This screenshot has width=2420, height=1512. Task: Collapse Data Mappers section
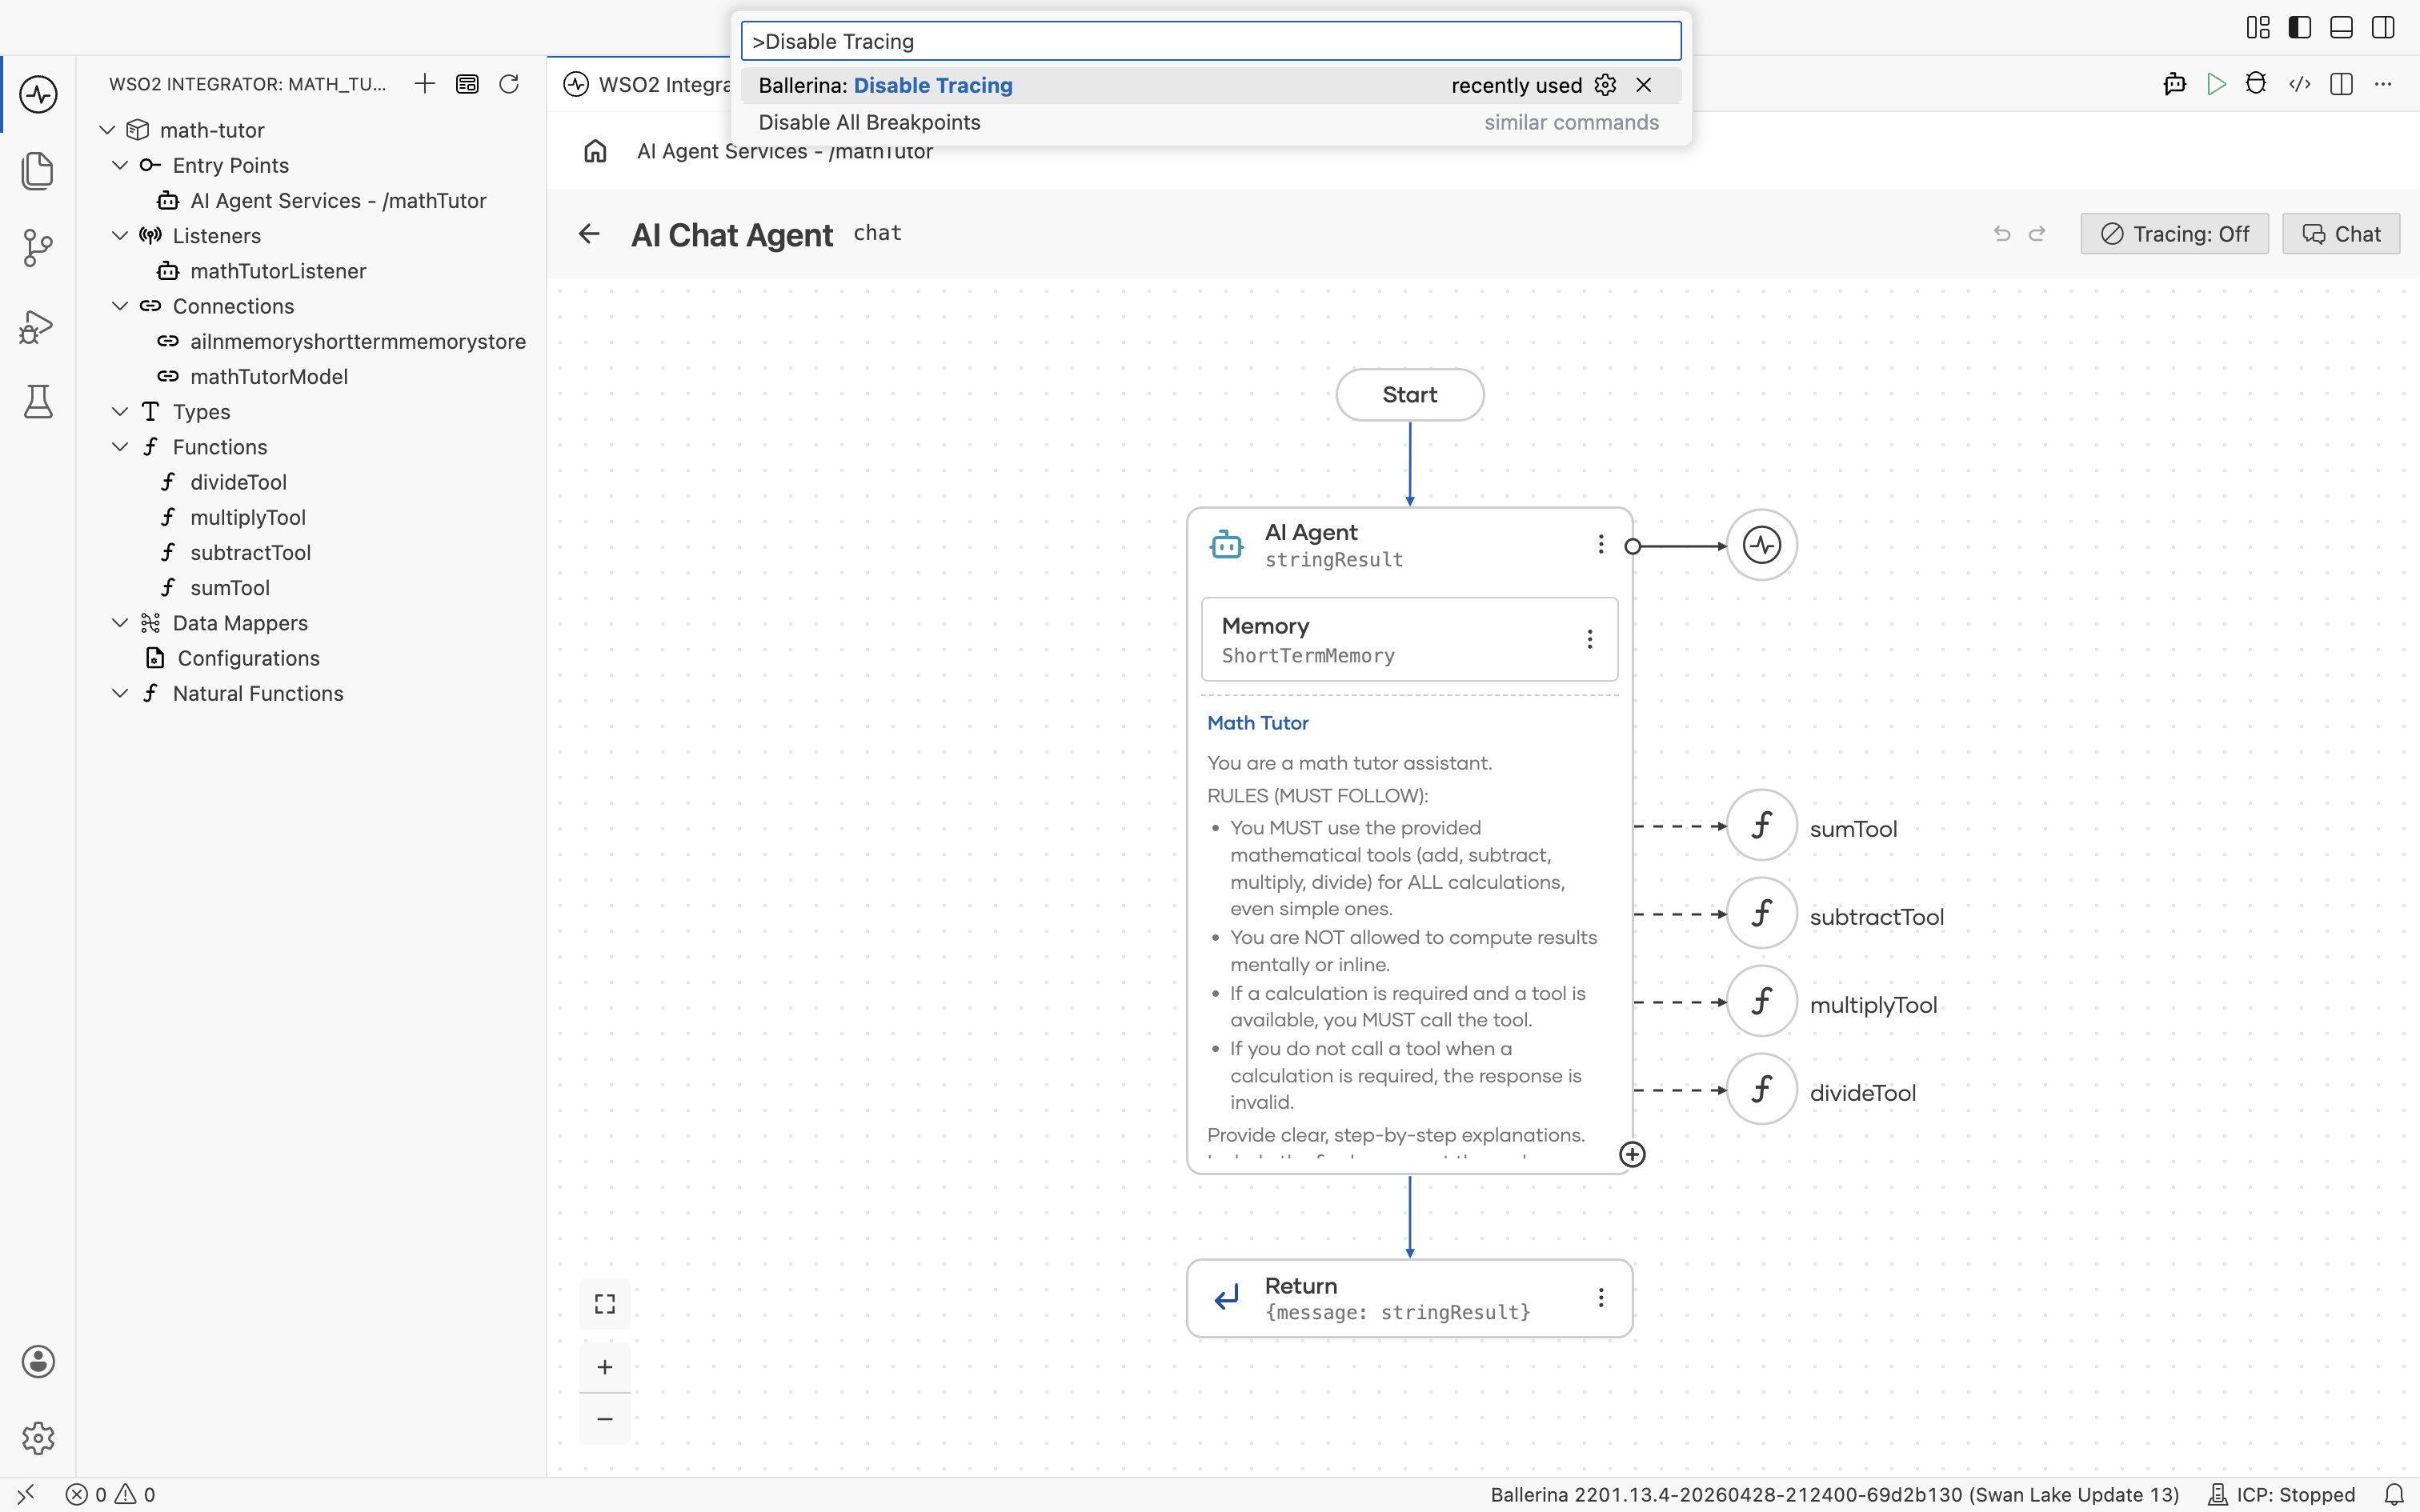pos(120,623)
